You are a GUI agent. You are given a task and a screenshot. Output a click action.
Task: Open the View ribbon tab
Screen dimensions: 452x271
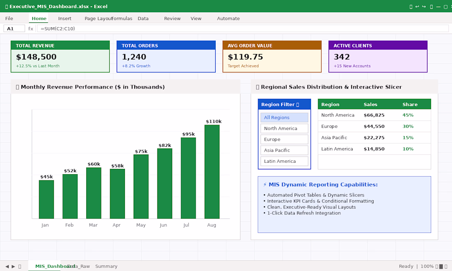tap(196, 18)
